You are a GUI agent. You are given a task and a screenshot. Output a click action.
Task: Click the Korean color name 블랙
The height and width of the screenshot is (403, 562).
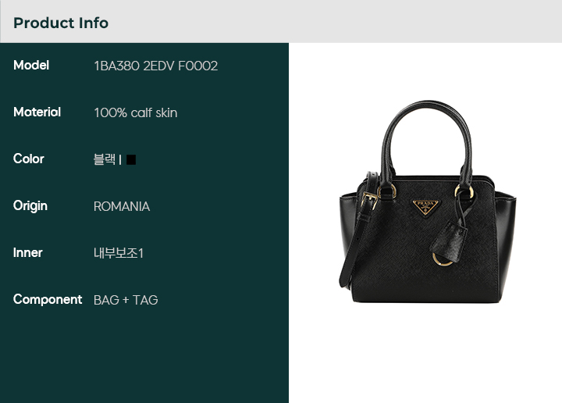tap(105, 159)
